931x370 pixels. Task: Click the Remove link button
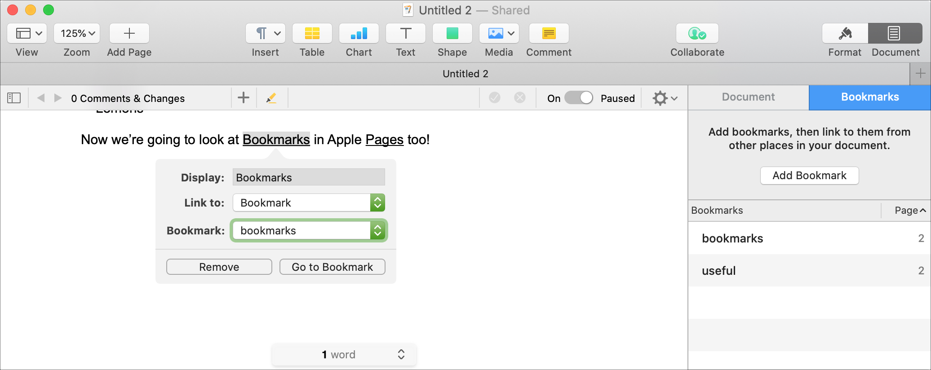pos(219,267)
